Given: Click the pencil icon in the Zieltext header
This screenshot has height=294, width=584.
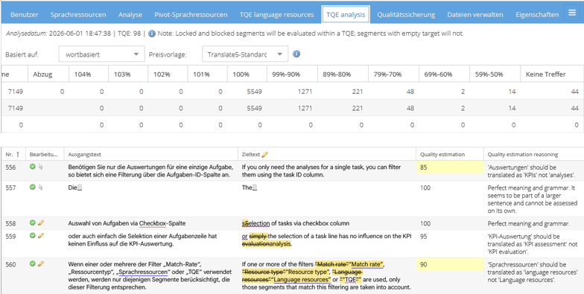Looking at the screenshot, I should [x=264, y=154].
